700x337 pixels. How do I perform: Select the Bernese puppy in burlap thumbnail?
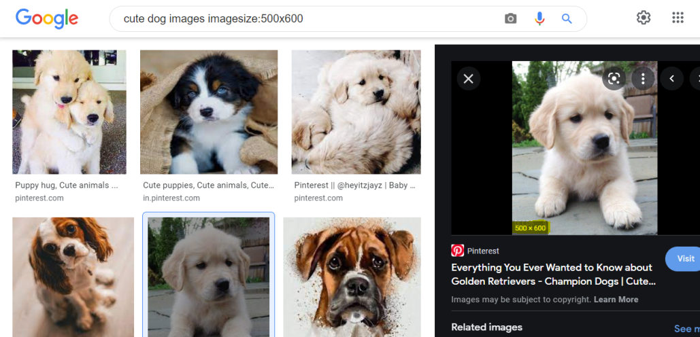point(209,112)
